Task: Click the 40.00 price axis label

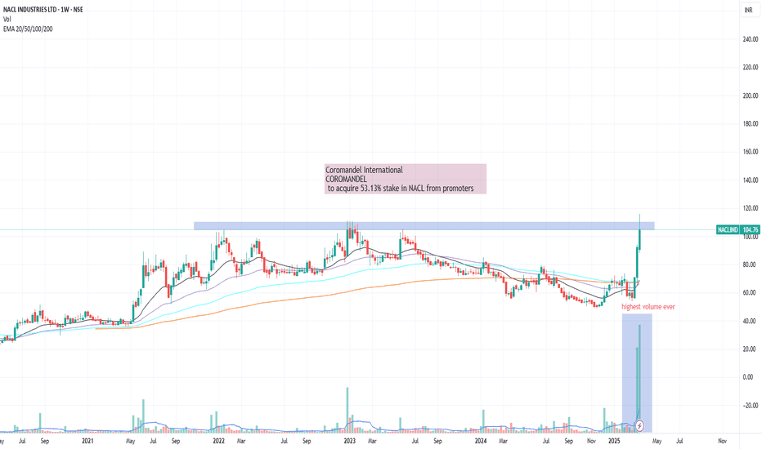Action: click(x=751, y=321)
